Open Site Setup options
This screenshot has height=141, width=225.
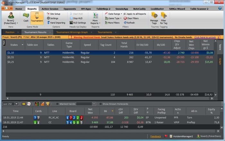(54, 14)
